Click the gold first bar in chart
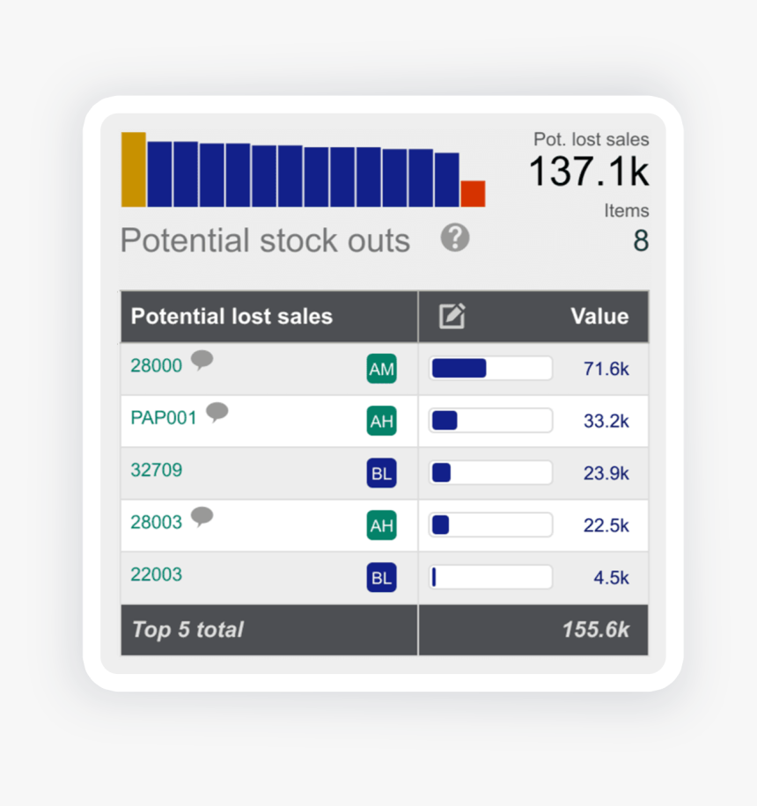Screen dimensions: 757x806 point(134,170)
